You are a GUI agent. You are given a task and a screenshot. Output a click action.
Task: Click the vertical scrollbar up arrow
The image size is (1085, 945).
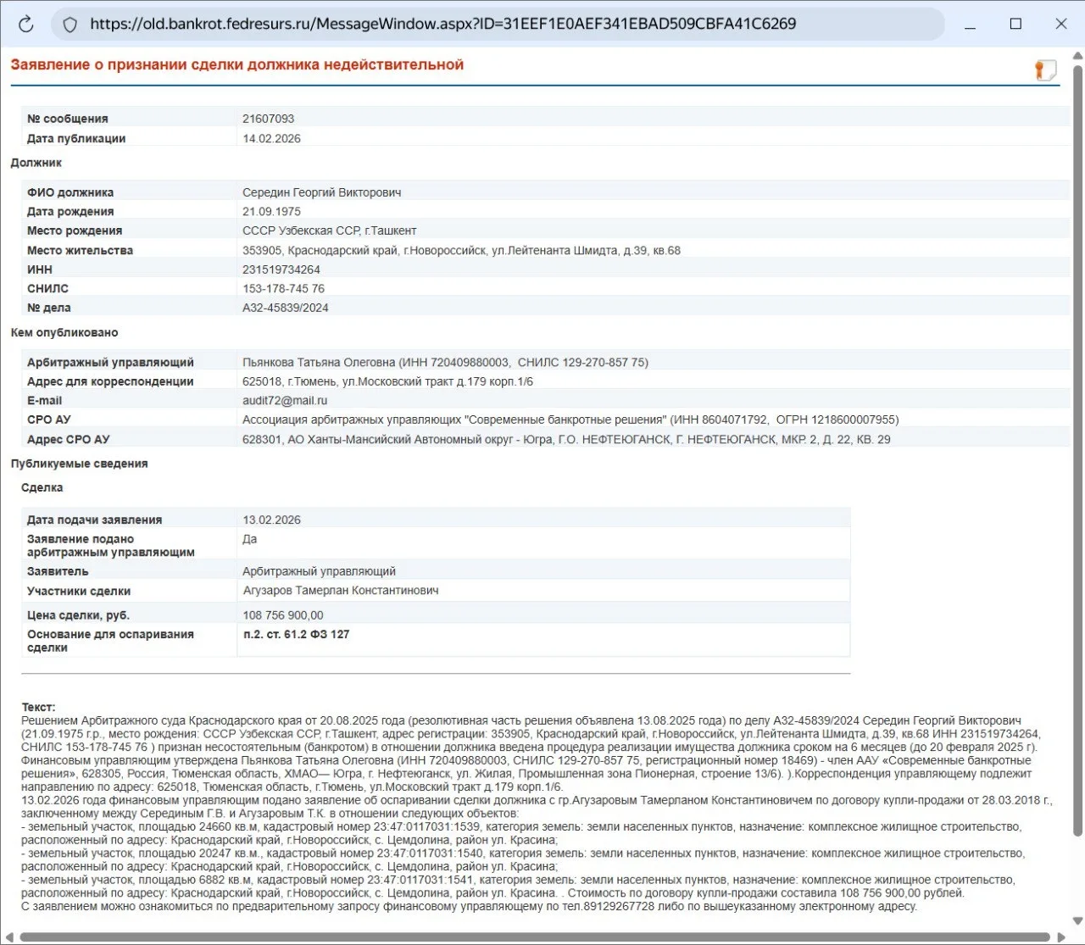(1077, 57)
